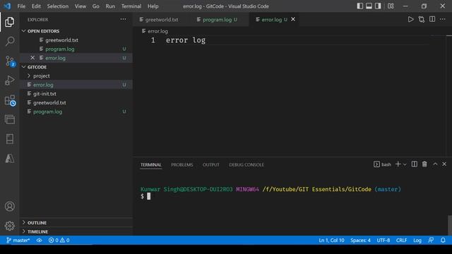Viewport: 452px width, 254px height.
Task: Click the feedback icon in the status bar
Action: click(x=431, y=240)
